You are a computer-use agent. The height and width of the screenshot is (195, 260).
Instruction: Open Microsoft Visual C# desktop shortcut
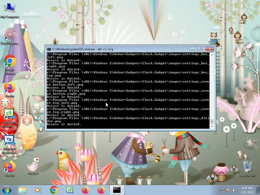pos(10,118)
